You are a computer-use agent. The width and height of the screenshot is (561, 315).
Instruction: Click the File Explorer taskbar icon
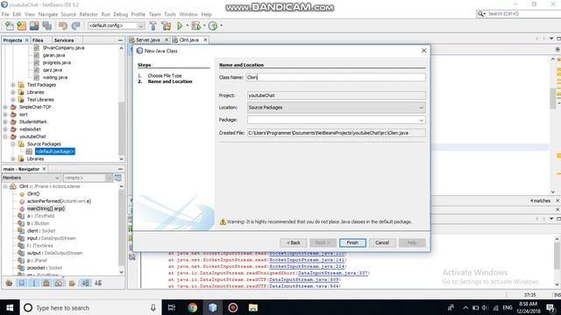pyautogui.click(x=253, y=307)
